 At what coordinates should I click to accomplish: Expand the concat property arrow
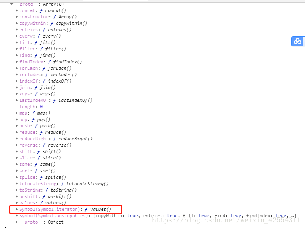tap(17, 10)
